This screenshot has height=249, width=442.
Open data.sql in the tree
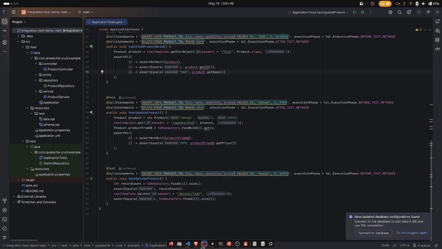49,119
